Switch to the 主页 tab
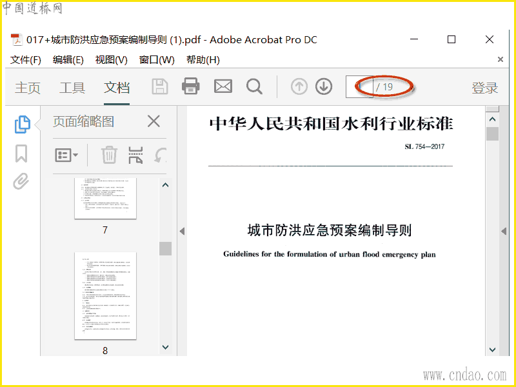Viewport: 516px width, 387px height. (28, 88)
